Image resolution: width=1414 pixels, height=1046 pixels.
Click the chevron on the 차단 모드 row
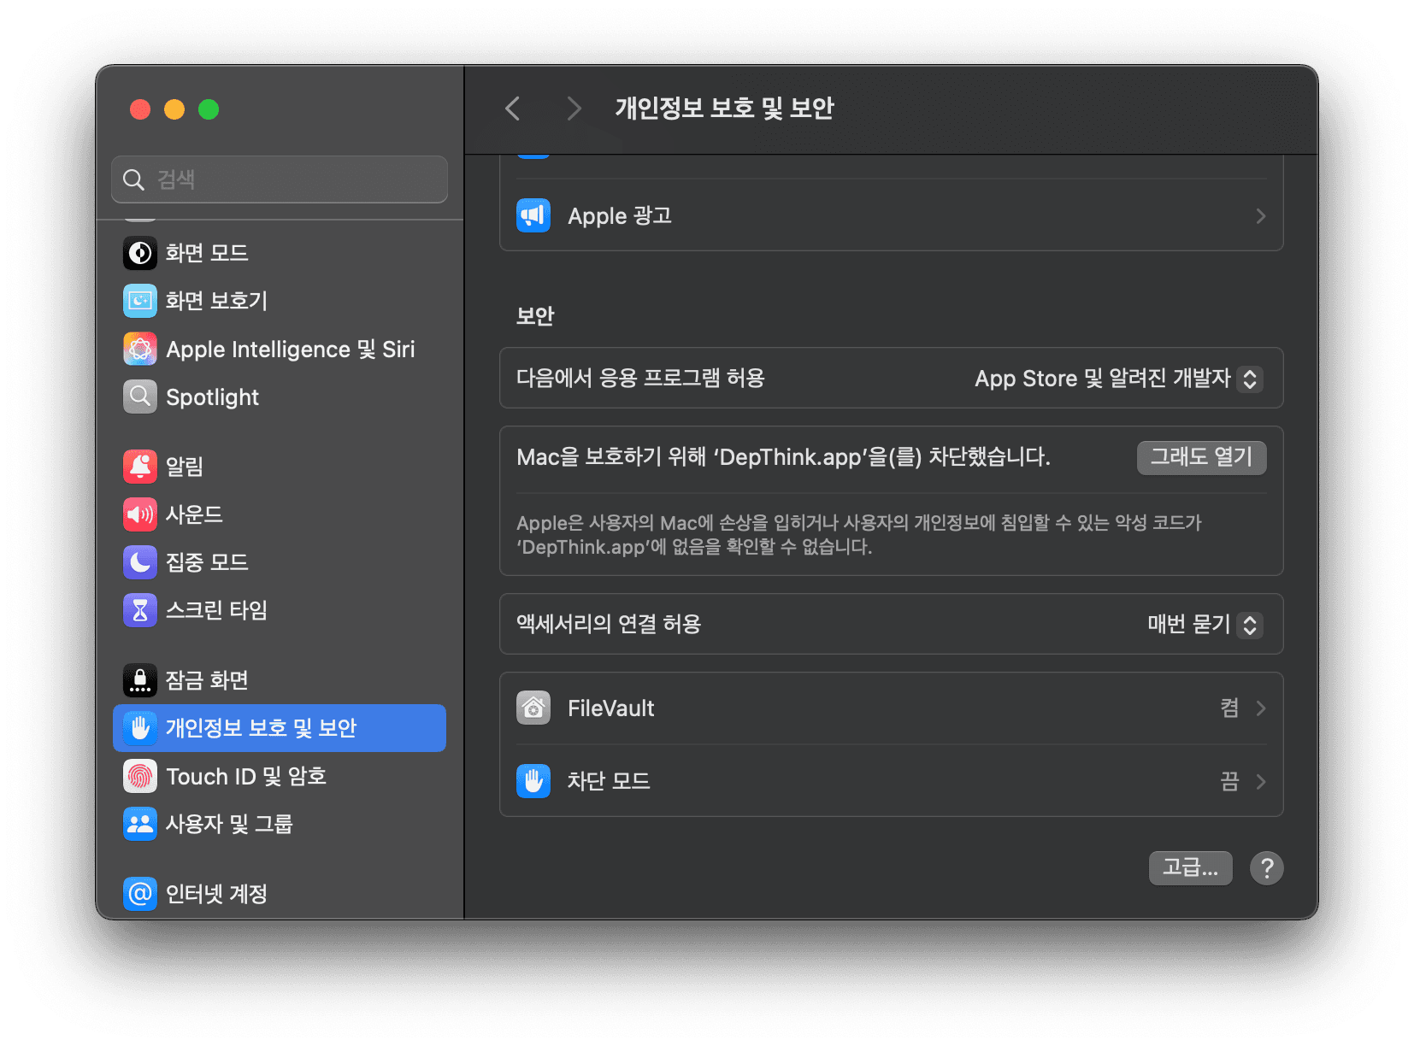click(1261, 782)
